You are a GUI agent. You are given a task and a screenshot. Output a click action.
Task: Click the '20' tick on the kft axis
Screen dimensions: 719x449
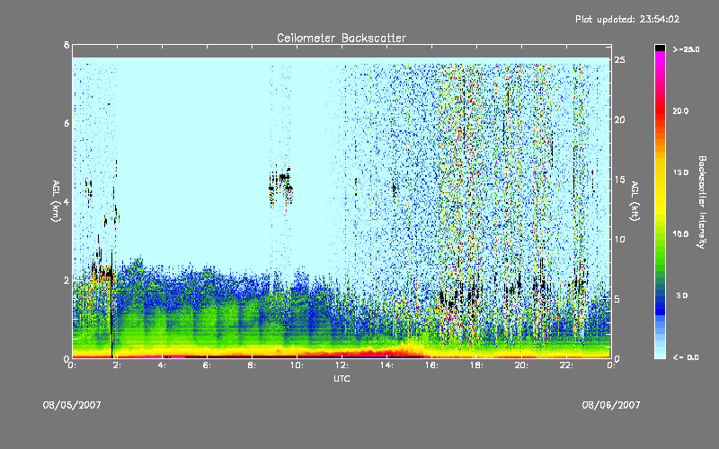(x=619, y=120)
